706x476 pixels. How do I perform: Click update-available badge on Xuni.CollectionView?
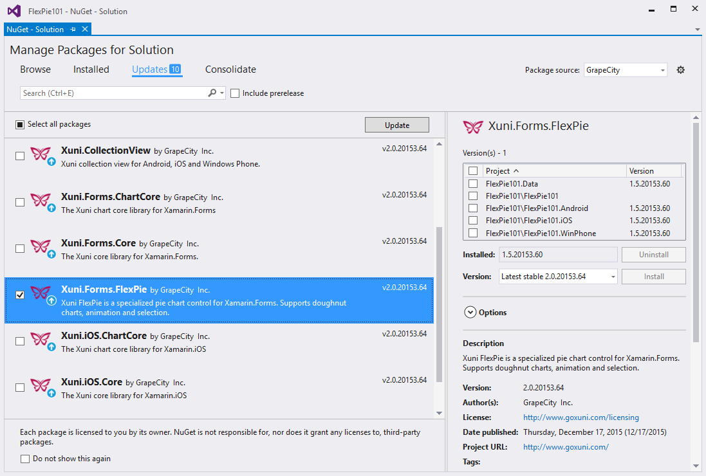coord(51,161)
